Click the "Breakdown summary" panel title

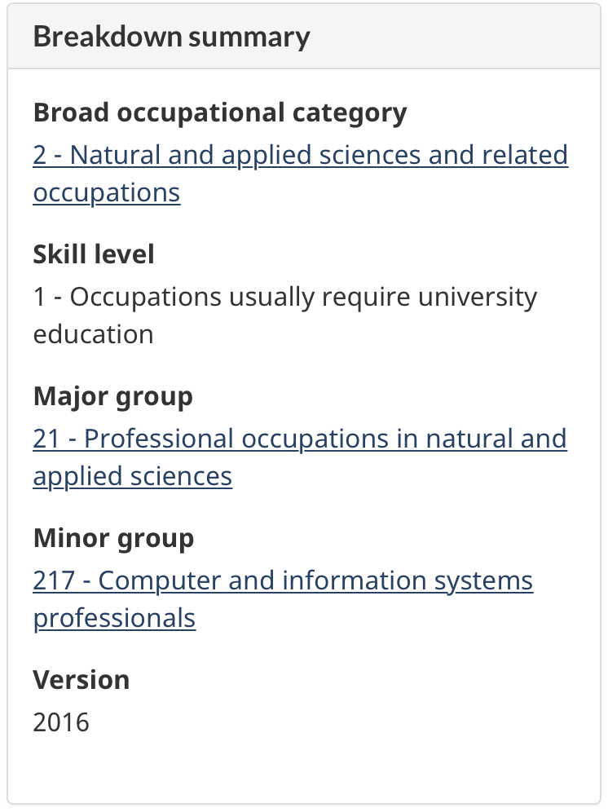tap(171, 37)
